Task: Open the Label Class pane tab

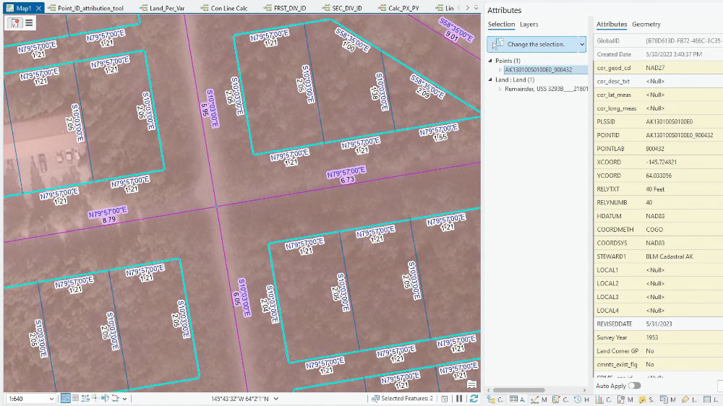Action: [688, 399]
